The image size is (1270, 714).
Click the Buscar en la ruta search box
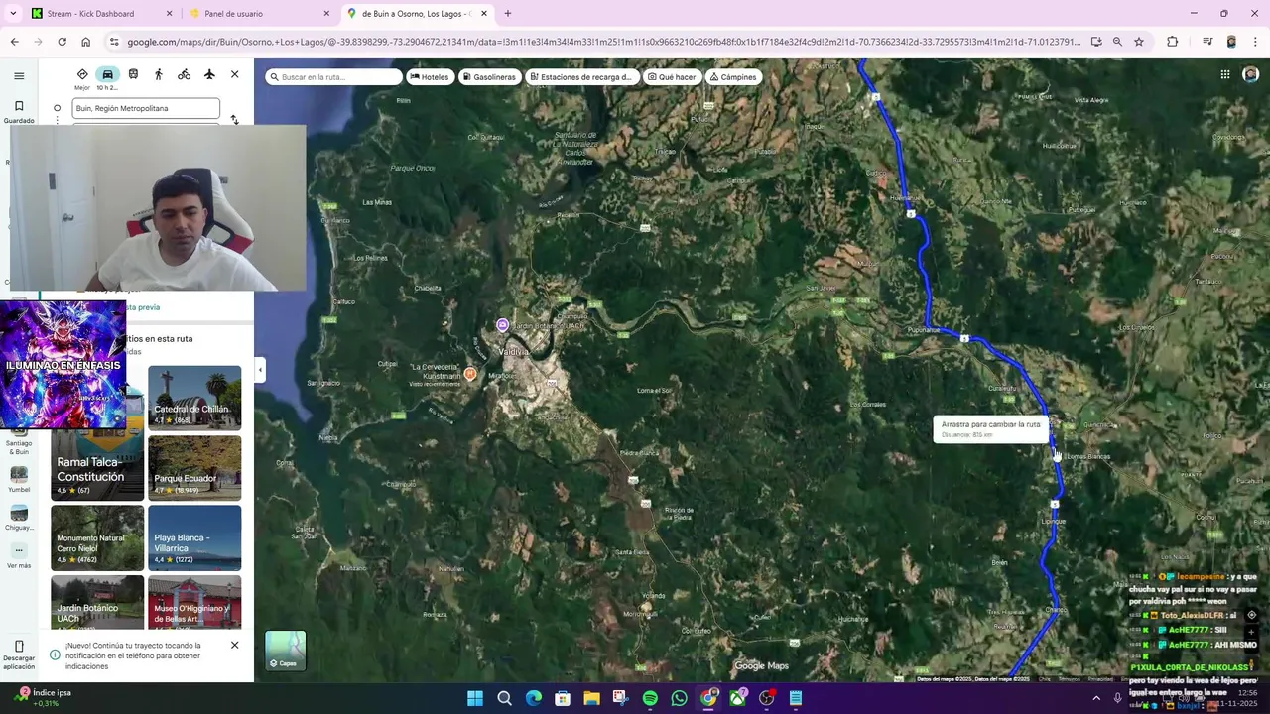pos(333,76)
